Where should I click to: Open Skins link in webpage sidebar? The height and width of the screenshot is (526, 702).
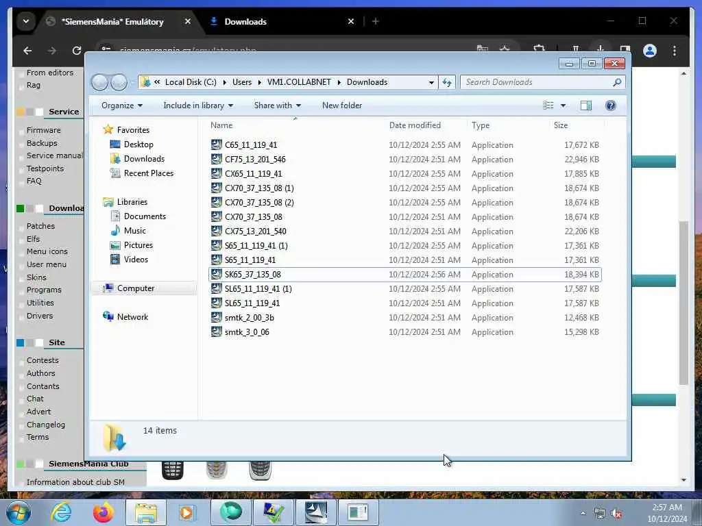(x=36, y=277)
